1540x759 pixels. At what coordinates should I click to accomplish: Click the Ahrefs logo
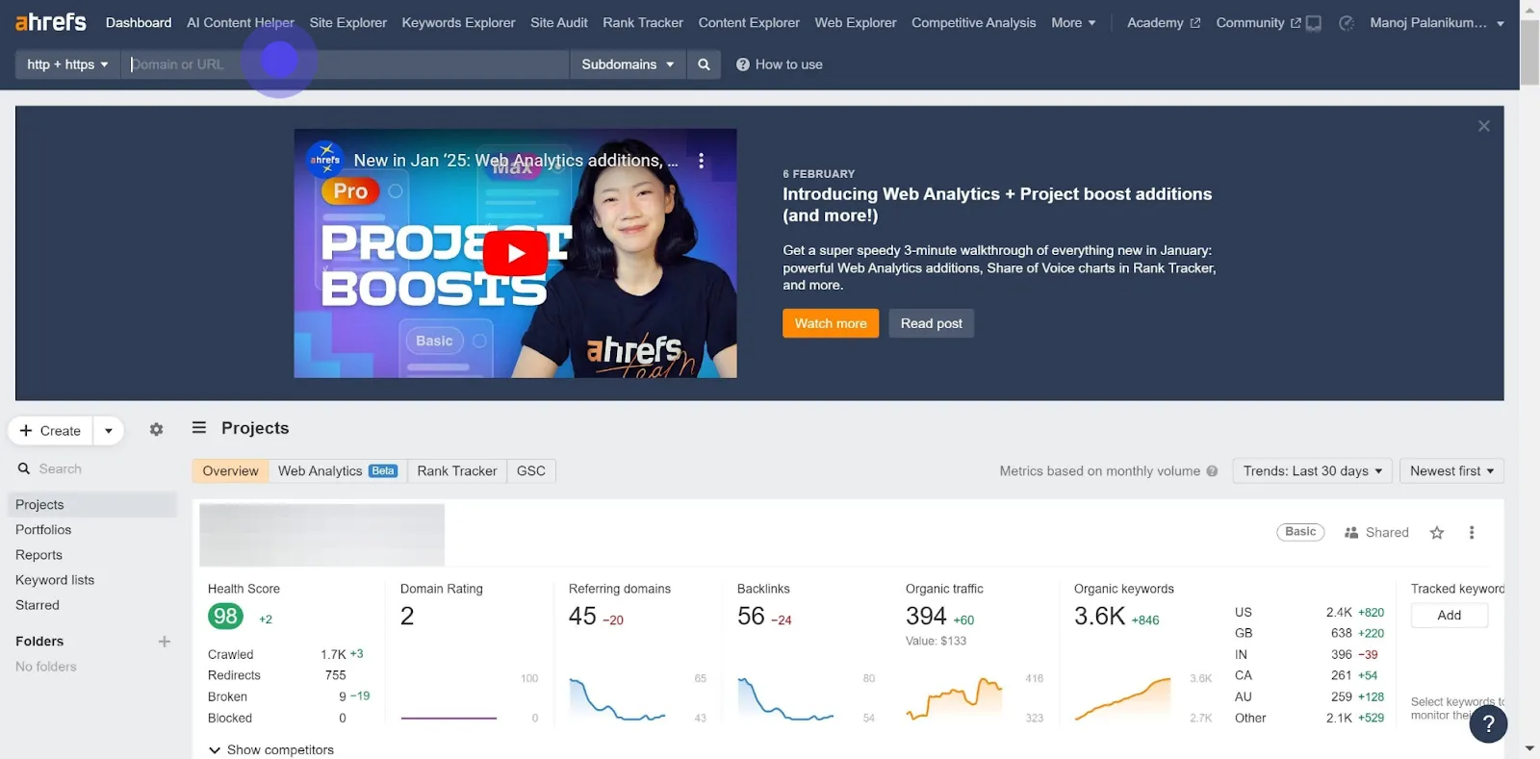point(51,22)
